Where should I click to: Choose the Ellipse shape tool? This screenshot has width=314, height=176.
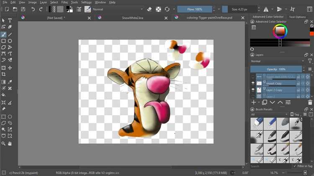[x=10, y=41]
